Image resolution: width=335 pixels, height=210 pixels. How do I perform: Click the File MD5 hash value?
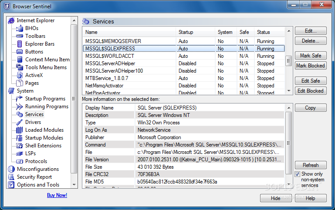pyautogui.click(x=177, y=182)
